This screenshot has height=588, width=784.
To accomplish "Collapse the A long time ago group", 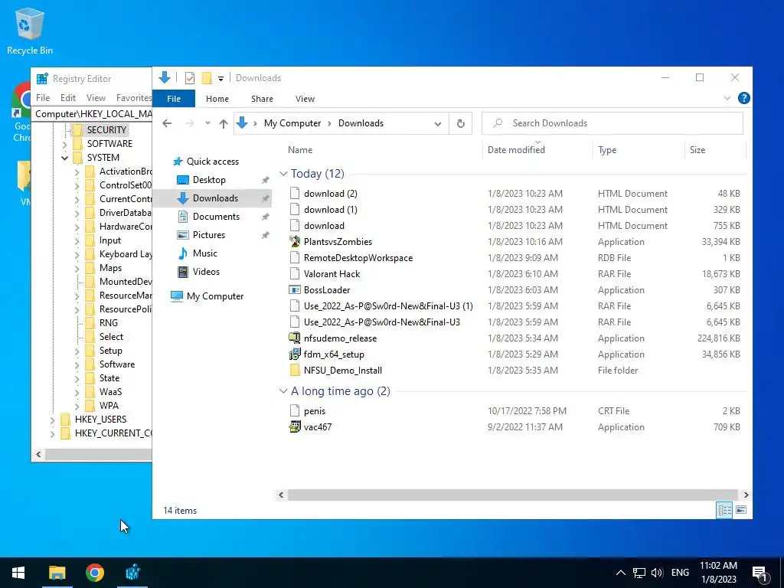I will (283, 391).
